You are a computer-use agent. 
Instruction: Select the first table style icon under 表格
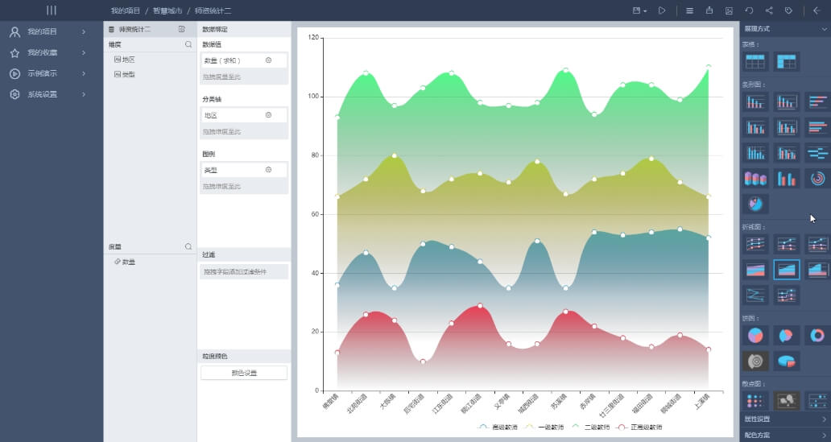[755, 61]
